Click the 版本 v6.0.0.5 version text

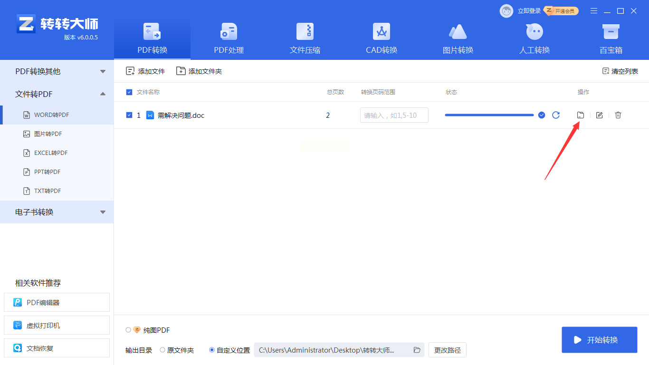(x=81, y=38)
